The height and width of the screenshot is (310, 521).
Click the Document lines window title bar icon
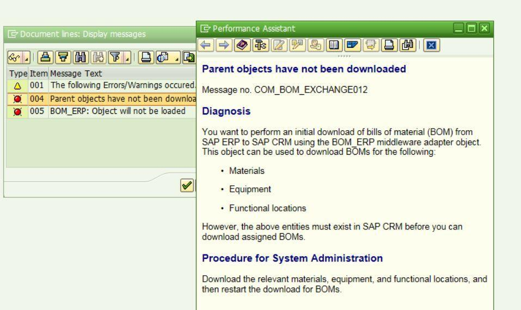[x=13, y=34]
